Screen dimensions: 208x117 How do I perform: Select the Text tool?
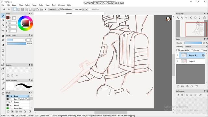pos(3,74)
